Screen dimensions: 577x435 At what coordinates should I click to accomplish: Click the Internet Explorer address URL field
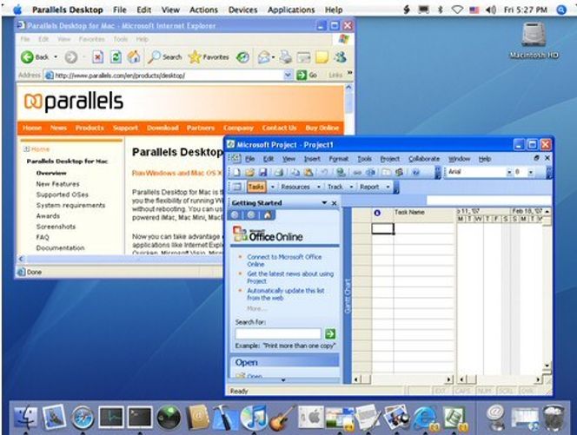pos(169,76)
